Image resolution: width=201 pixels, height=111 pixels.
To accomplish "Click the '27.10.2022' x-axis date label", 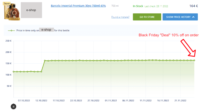I will click(93, 100).
